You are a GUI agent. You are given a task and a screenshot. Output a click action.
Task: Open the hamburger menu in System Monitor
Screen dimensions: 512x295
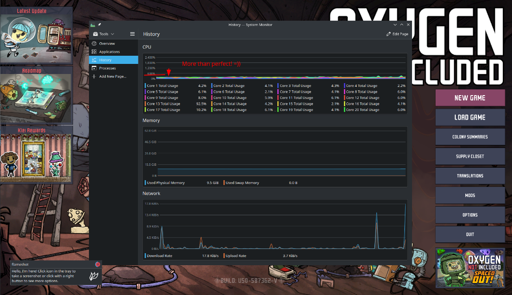point(132,34)
